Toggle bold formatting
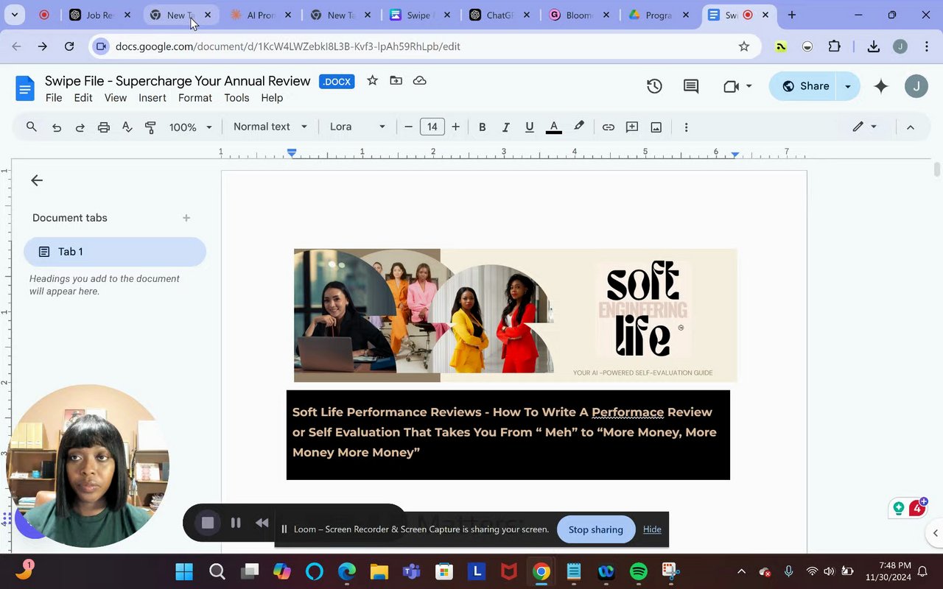The height and width of the screenshot is (589, 943). (x=482, y=127)
